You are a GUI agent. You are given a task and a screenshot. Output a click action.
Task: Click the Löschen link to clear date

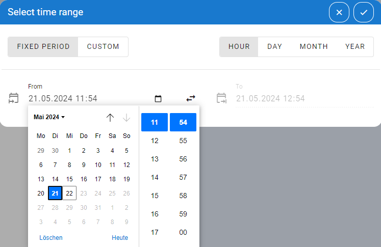click(x=51, y=238)
